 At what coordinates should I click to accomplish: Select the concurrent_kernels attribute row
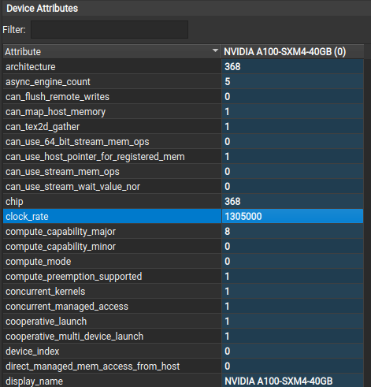tap(184, 292)
